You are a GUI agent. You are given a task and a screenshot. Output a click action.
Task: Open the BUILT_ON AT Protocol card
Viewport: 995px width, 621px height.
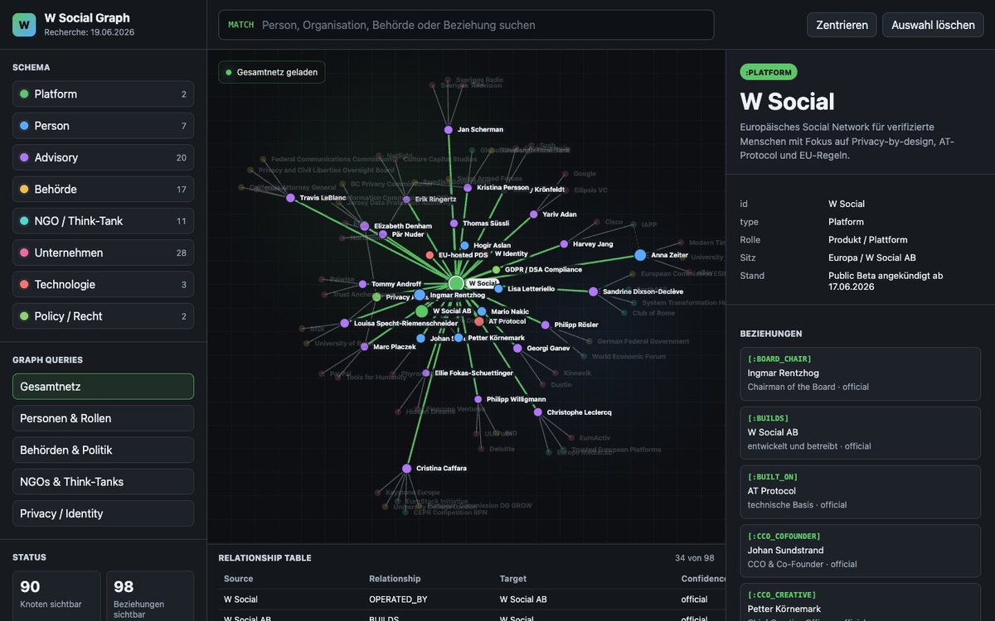[860, 492]
